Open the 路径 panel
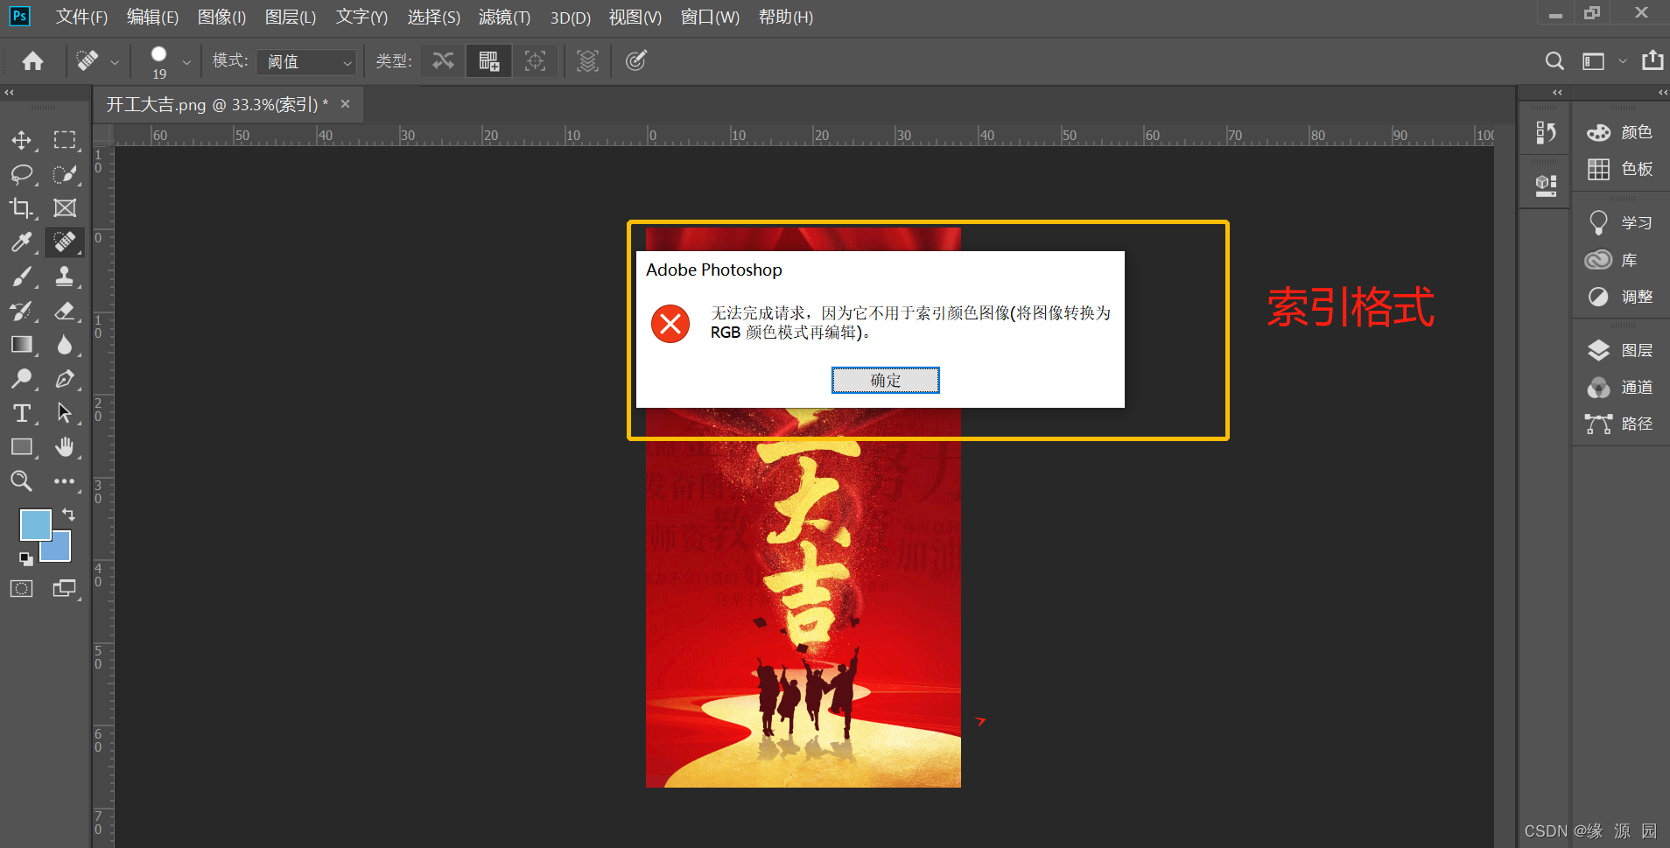The height and width of the screenshot is (848, 1670). [x=1620, y=424]
